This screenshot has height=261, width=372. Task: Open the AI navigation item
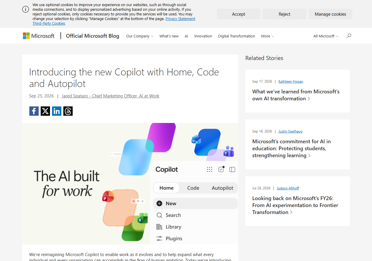pyautogui.click(x=186, y=36)
